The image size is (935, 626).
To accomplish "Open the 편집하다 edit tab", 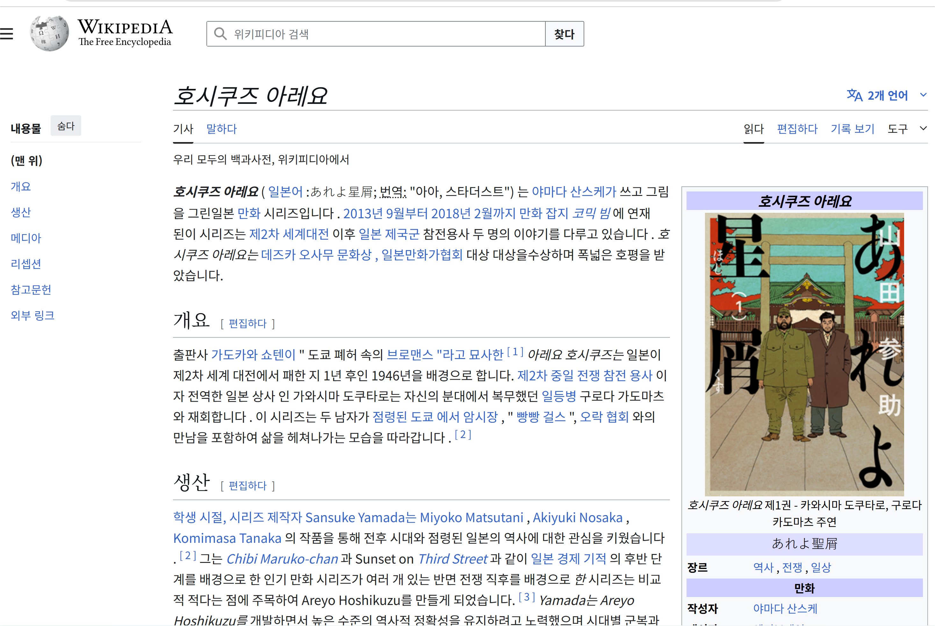I will click(797, 129).
